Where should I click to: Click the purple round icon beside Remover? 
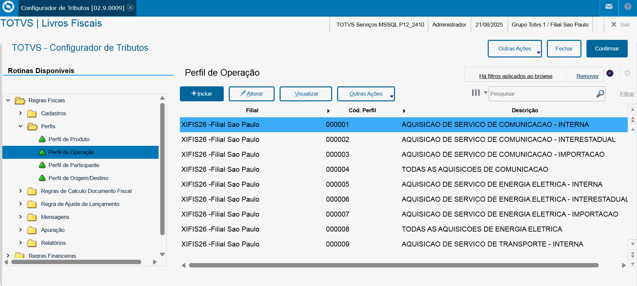point(610,73)
